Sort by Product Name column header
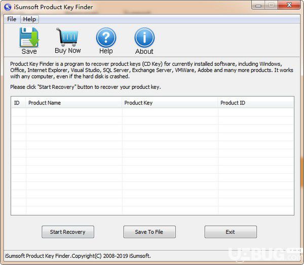The height and width of the screenshot is (265, 304). click(73, 103)
